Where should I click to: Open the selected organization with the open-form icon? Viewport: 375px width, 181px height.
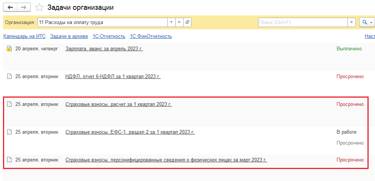tap(187, 23)
